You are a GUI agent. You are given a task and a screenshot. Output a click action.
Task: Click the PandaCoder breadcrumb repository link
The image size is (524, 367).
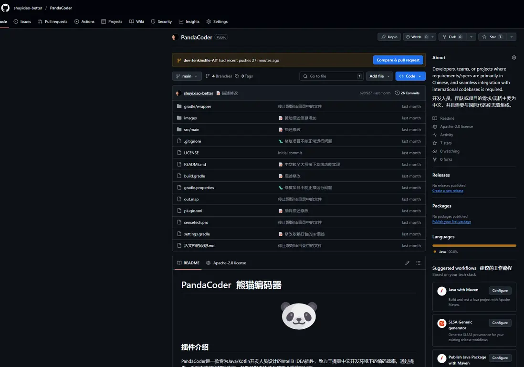[61, 8]
